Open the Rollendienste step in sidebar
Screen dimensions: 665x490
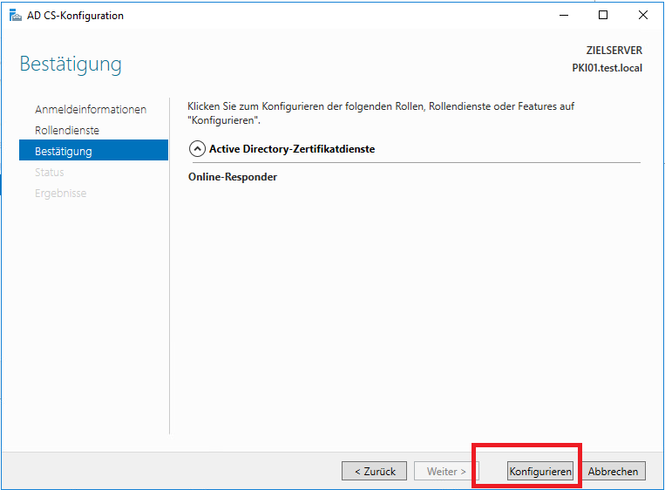click(x=67, y=131)
